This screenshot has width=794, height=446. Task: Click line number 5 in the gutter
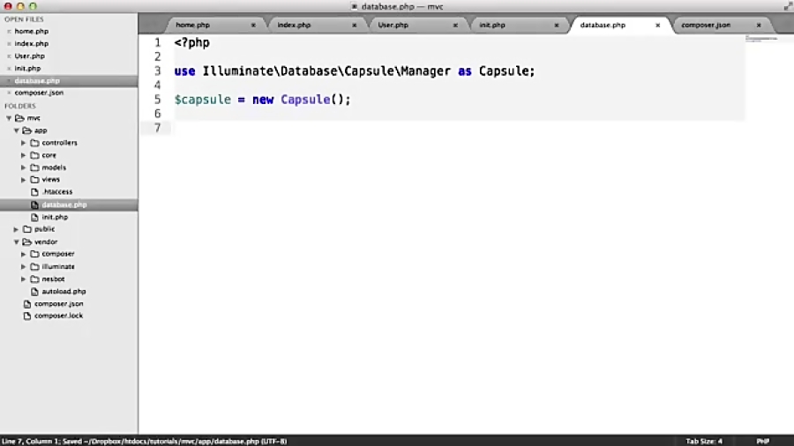(x=158, y=100)
